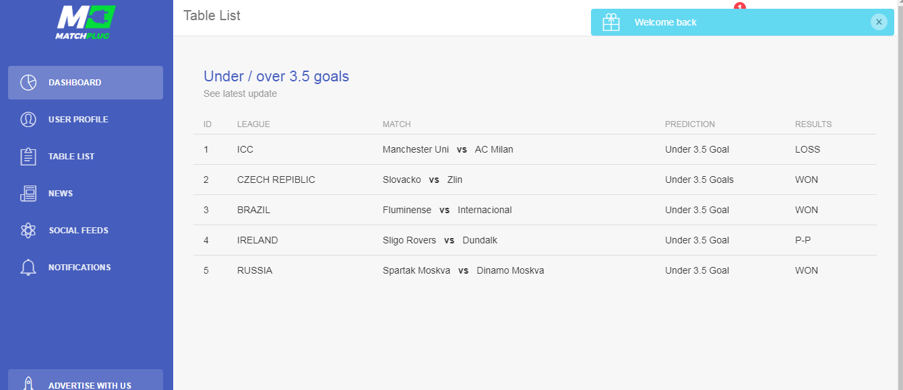Click the ADVERTISE WITH US button
903x390 pixels.
click(86, 380)
